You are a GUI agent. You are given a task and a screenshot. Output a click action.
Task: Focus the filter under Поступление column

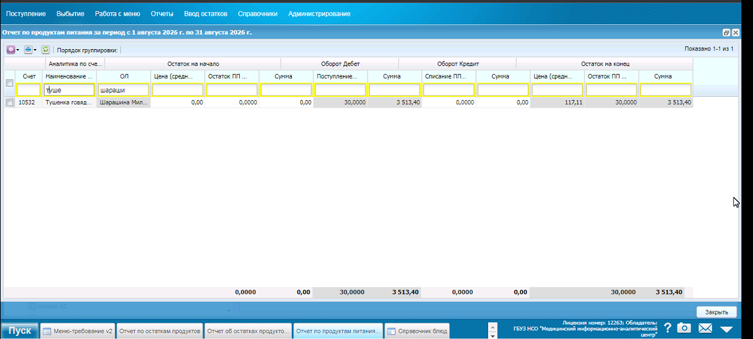click(x=340, y=90)
